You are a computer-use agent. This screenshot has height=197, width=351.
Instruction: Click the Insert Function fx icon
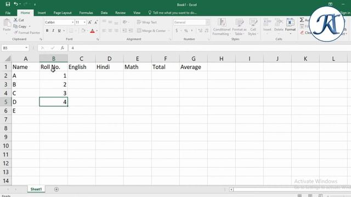tap(63, 48)
